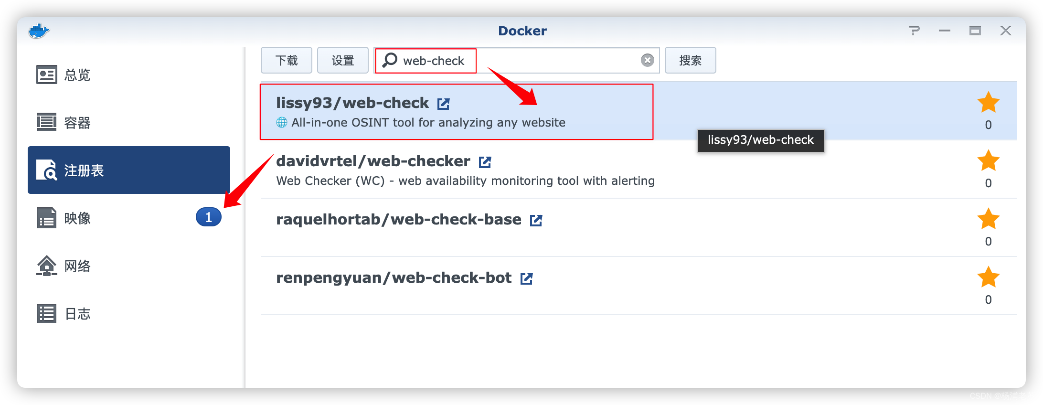Open raquelhortab/web-check-base external link
This screenshot has height=405, width=1043.
coord(536,220)
